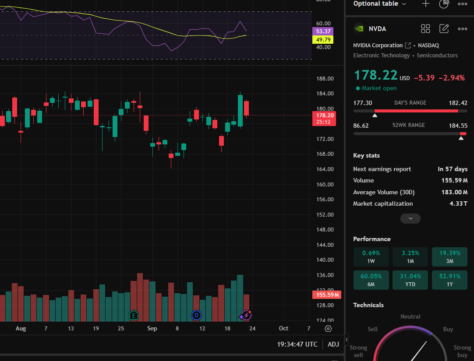The height and width of the screenshot is (361, 474).
Task: Select the 1W performance tile
Action: 371,257
